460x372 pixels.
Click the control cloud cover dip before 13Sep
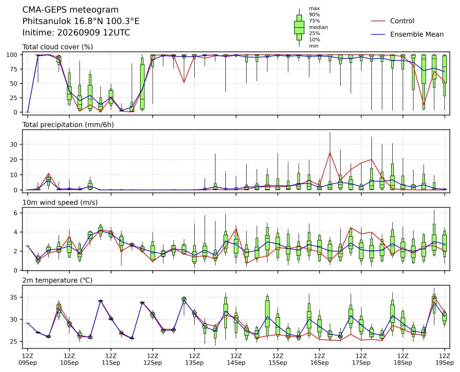(184, 82)
